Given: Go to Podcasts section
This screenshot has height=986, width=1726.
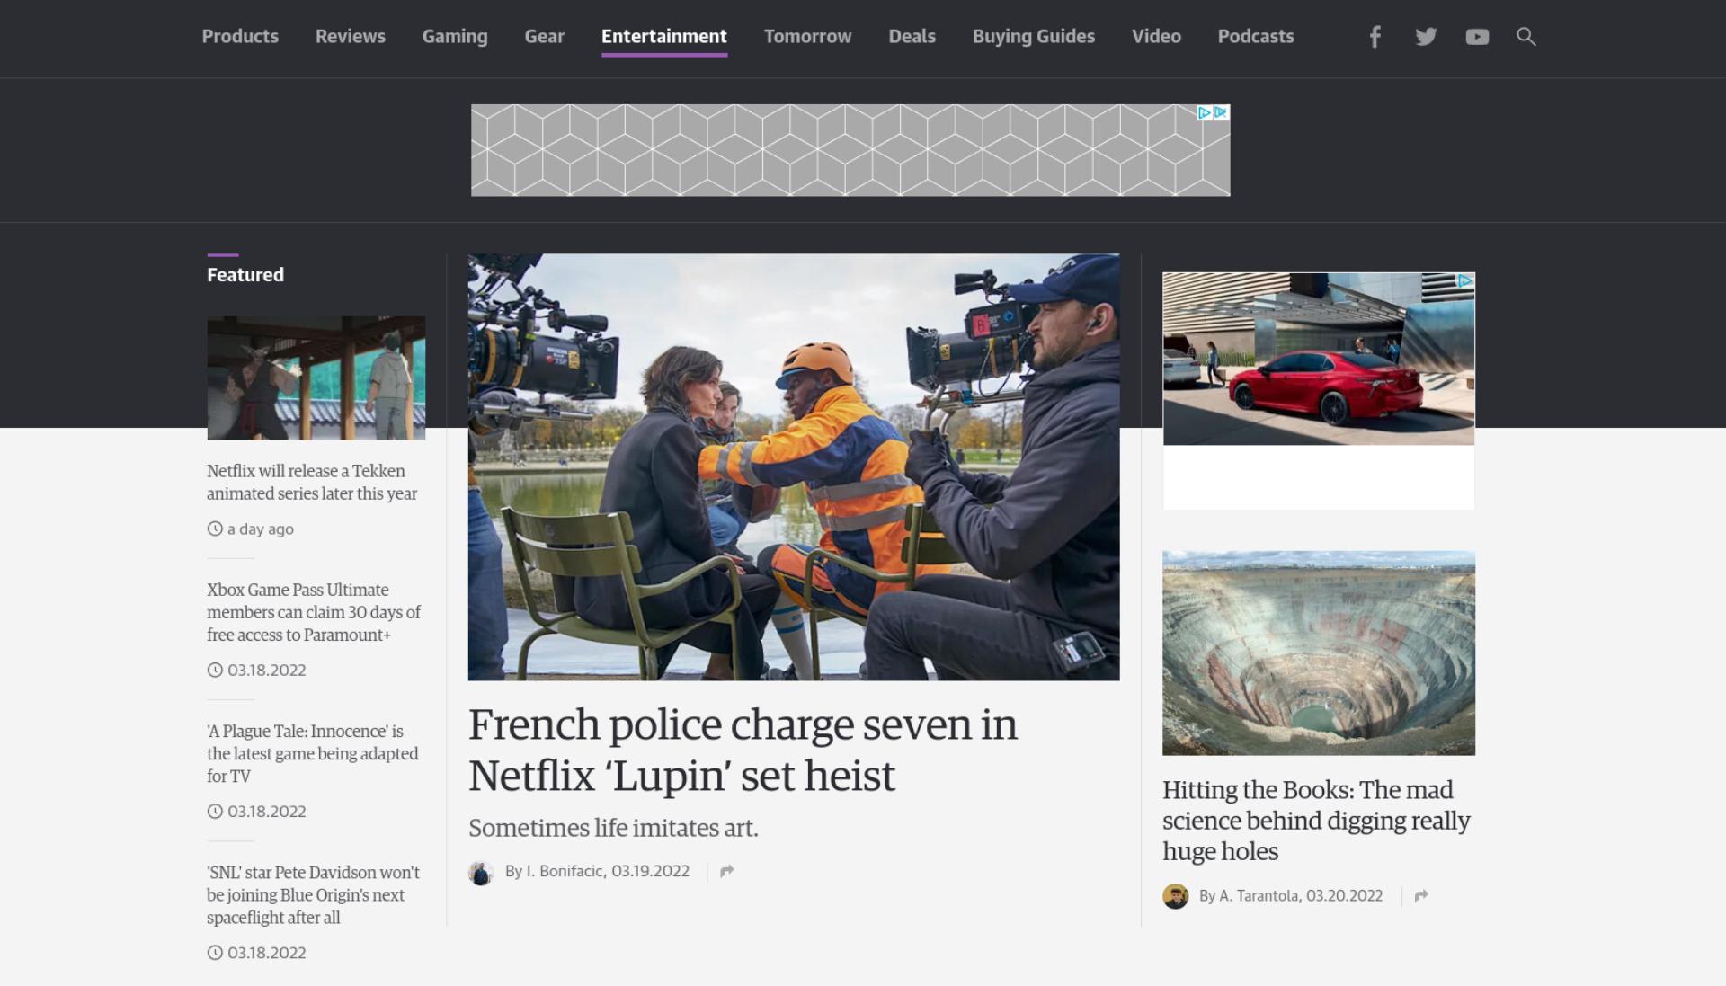Looking at the screenshot, I should click(x=1255, y=37).
